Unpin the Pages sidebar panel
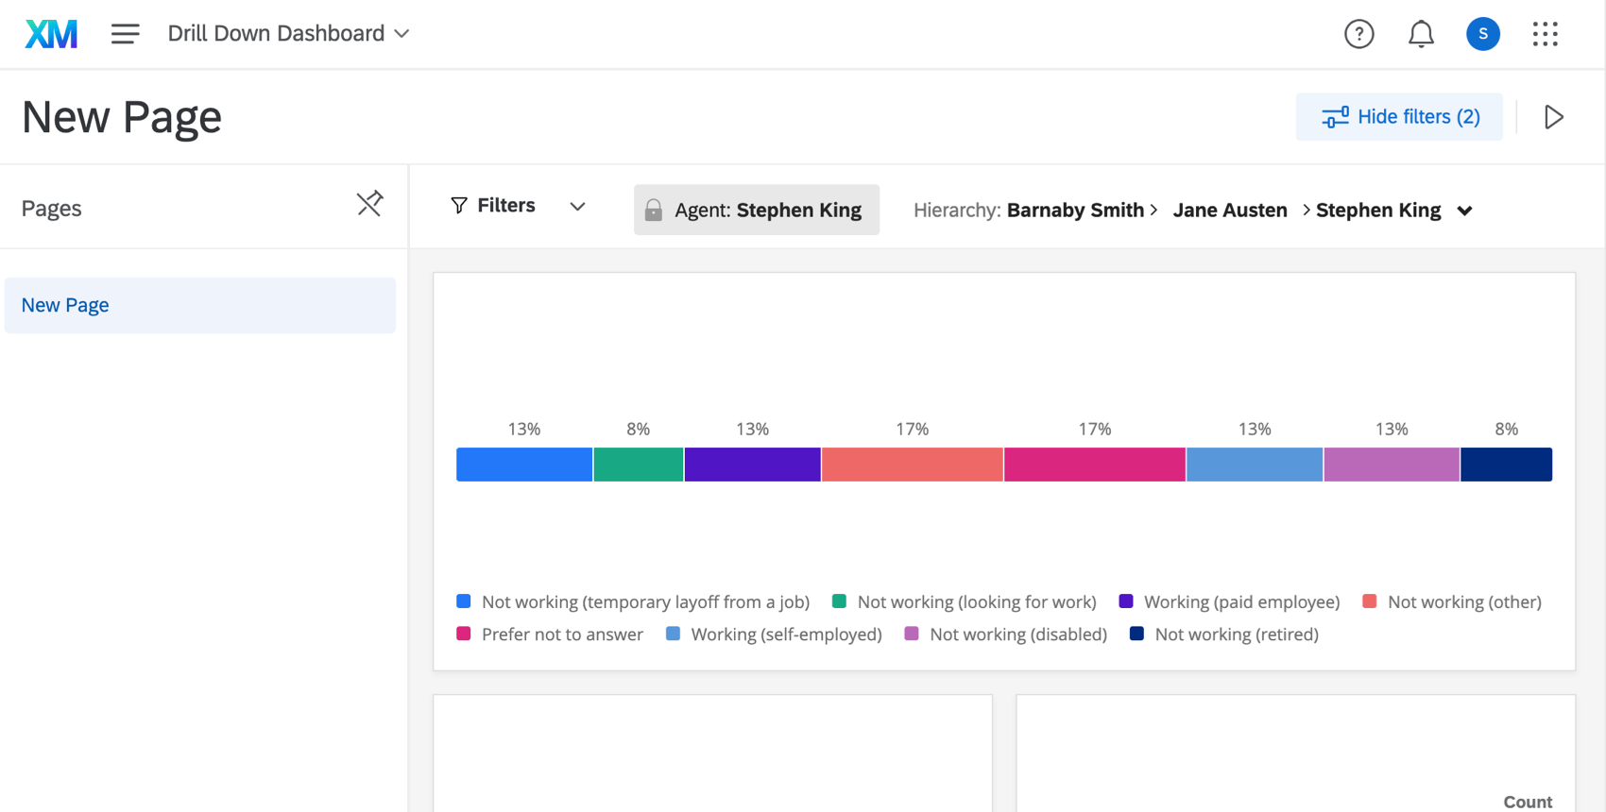 (x=369, y=204)
